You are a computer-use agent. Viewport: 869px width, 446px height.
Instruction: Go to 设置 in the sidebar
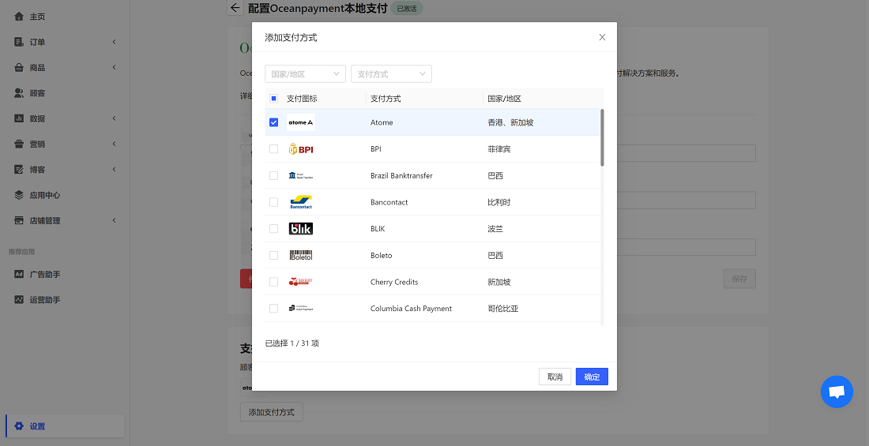coord(38,426)
